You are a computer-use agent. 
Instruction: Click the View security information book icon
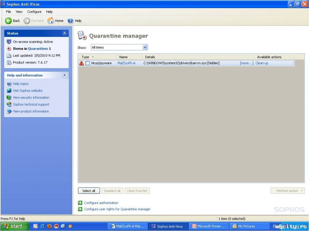(x=9, y=97)
